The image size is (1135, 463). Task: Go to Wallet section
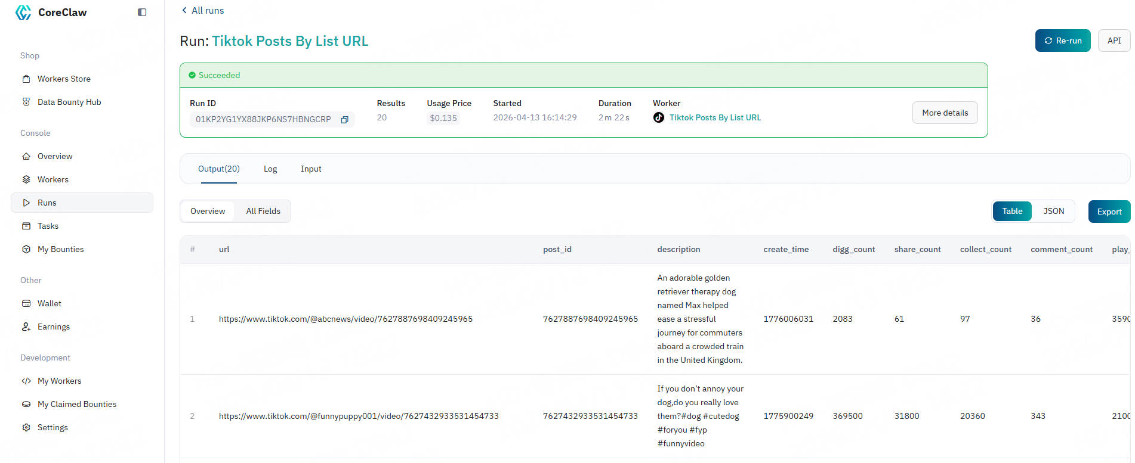click(x=50, y=303)
